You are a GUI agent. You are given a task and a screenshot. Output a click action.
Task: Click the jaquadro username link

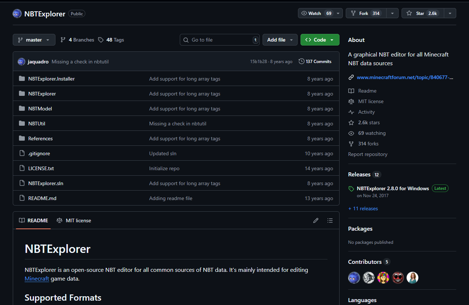tap(38, 62)
